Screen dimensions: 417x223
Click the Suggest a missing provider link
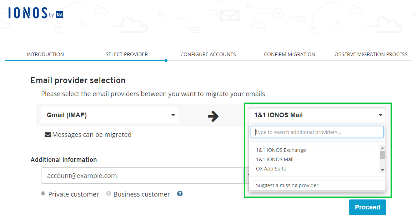click(287, 185)
